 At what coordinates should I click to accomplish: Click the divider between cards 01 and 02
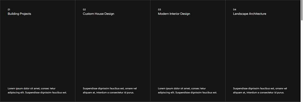pos(75,50)
